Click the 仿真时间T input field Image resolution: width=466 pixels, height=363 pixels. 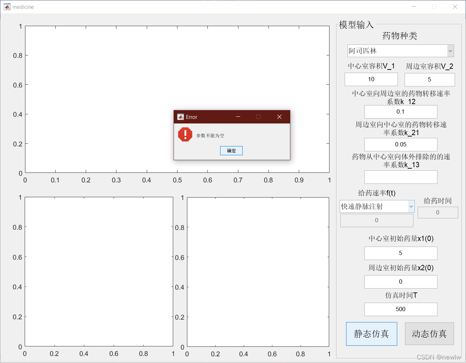pos(401,309)
